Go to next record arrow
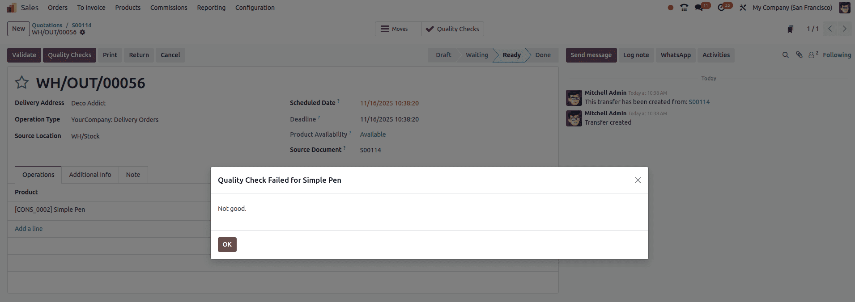855x302 pixels. tap(845, 29)
